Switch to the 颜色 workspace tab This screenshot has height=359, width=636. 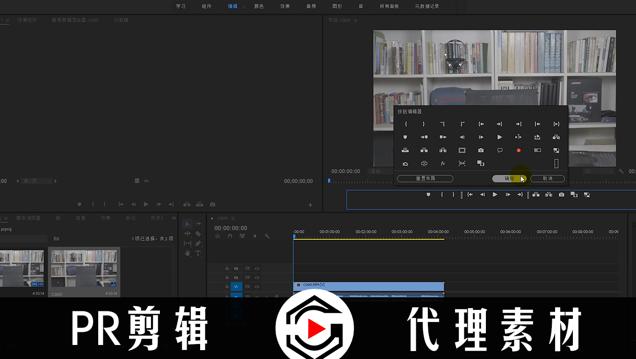coord(259,7)
